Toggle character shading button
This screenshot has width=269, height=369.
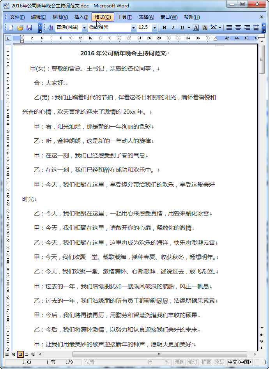205,28
